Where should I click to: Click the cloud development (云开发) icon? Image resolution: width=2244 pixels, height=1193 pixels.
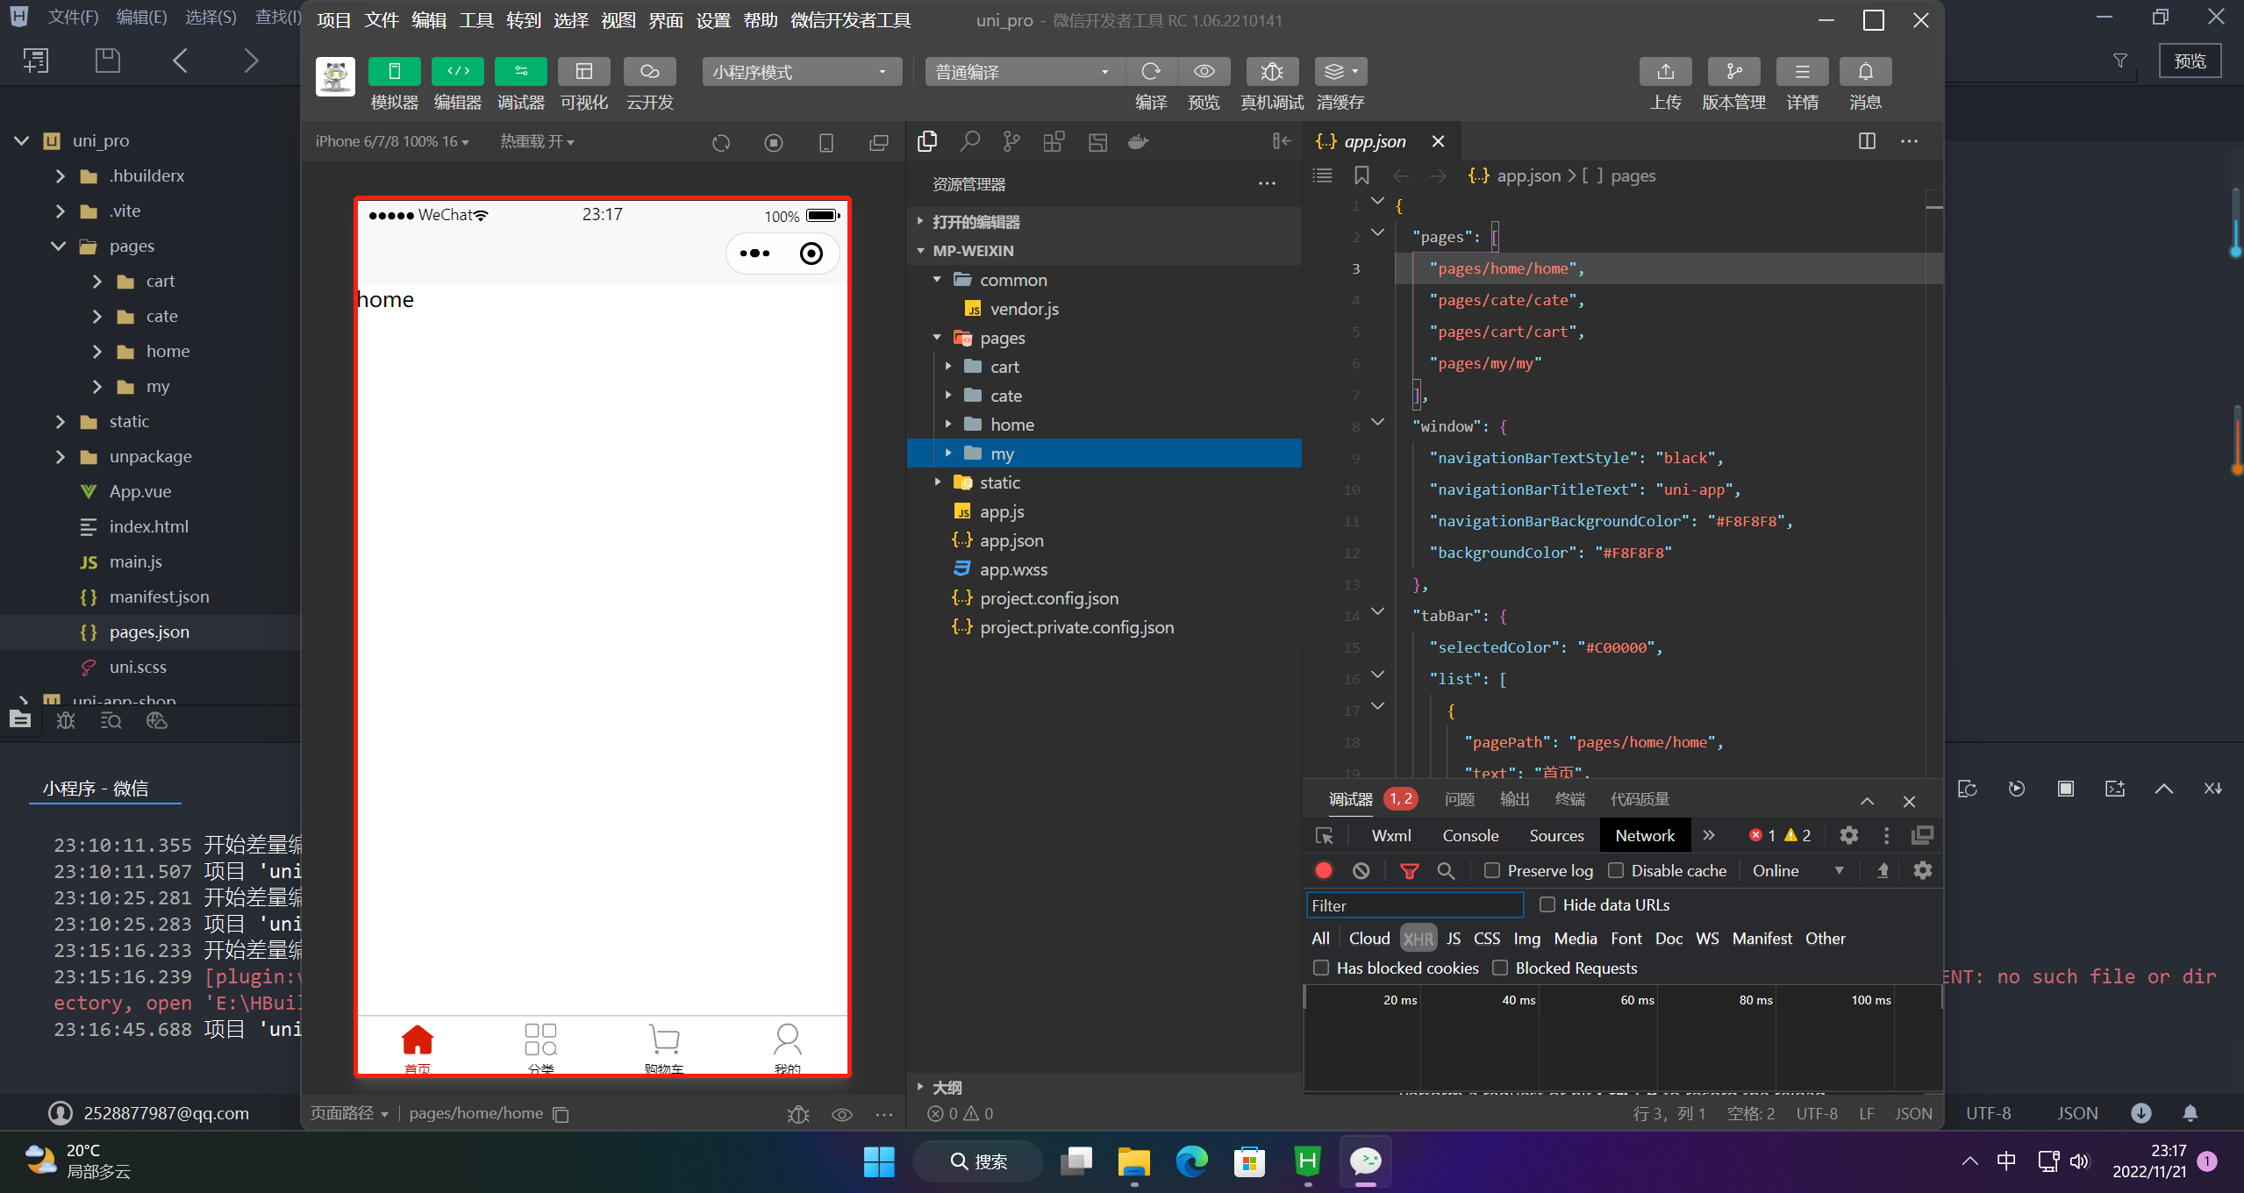tap(649, 72)
